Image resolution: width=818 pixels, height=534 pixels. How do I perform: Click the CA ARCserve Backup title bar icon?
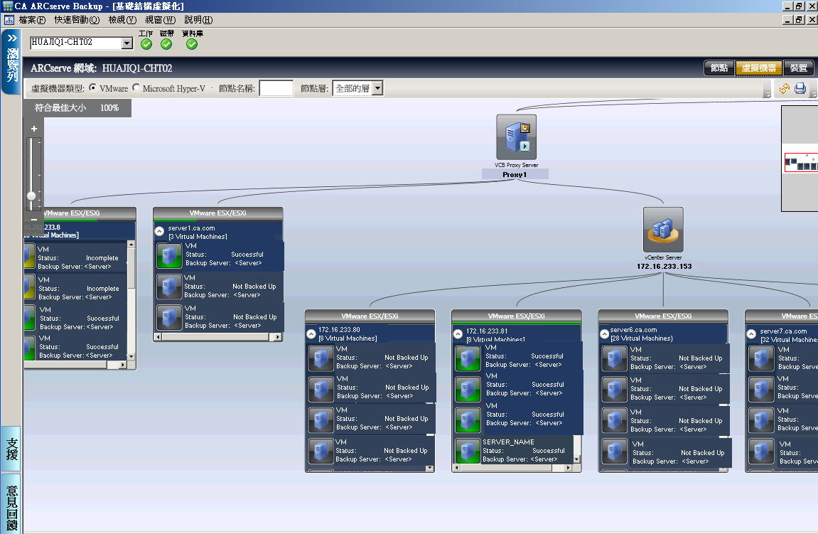pyautogui.click(x=7, y=6)
